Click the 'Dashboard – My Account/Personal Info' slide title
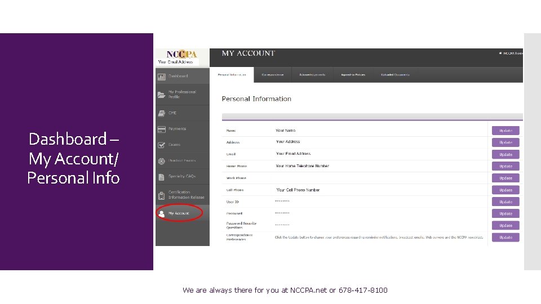 tap(73, 158)
